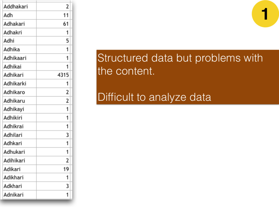Select the Addhakari row name
Viewport: 279px width, 209px height.
pyautogui.click(x=20, y=7)
